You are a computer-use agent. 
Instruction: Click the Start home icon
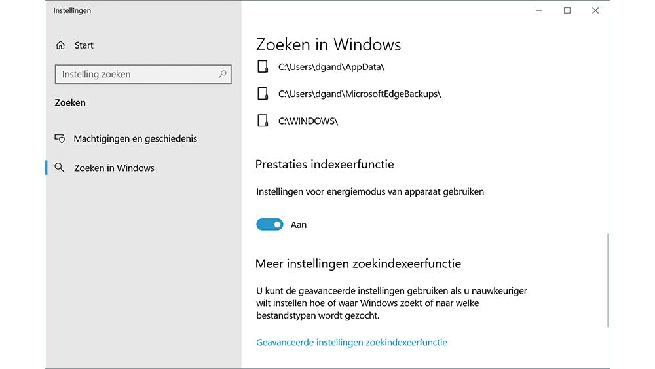point(61,45)
